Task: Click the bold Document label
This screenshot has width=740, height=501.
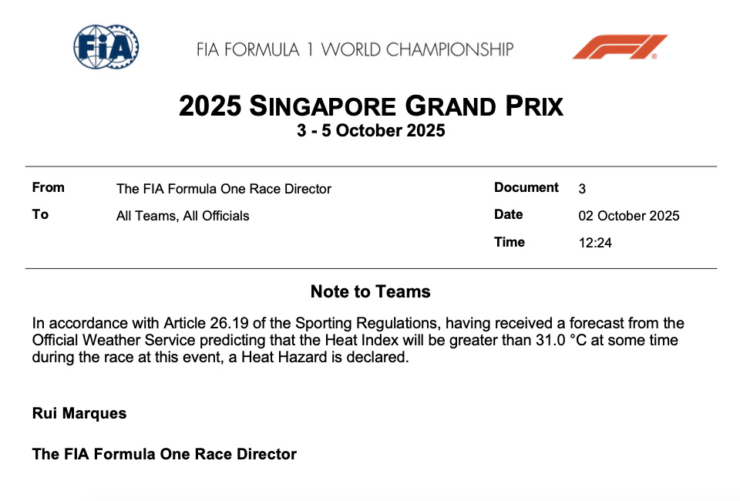Action: 526,187
